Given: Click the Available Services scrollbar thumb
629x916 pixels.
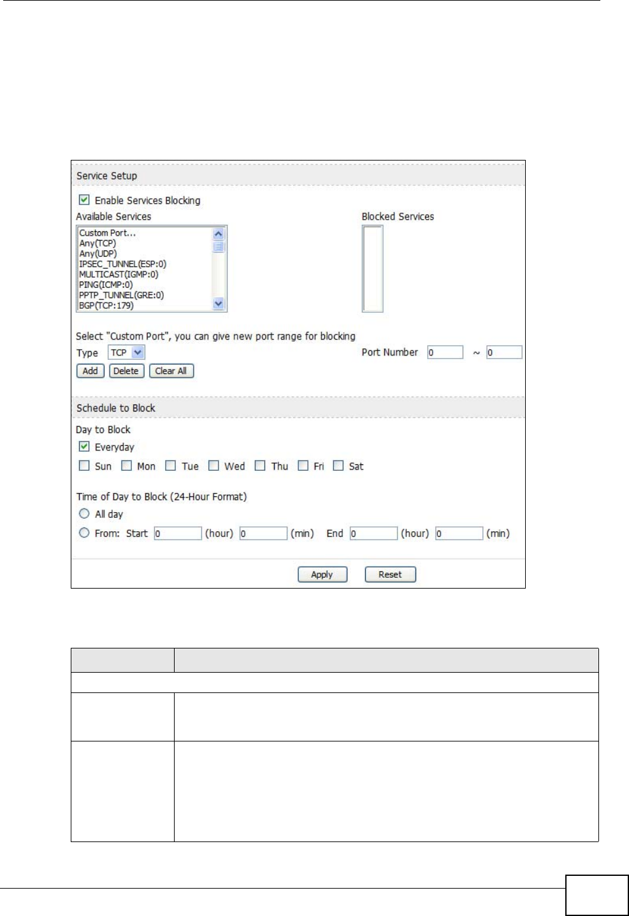Looking at the screenshot, I should click(x=219, y=247).
